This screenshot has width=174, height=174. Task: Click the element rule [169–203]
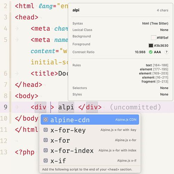pyautogui.click(x=154, y=73)
